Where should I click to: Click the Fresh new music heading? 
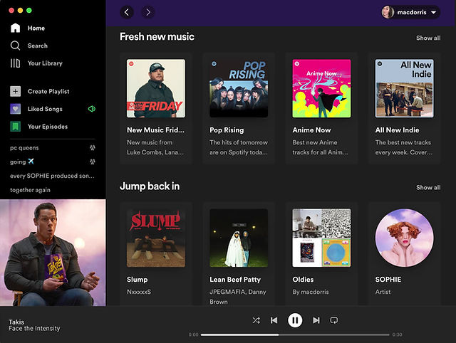click(x=157, y=36)
